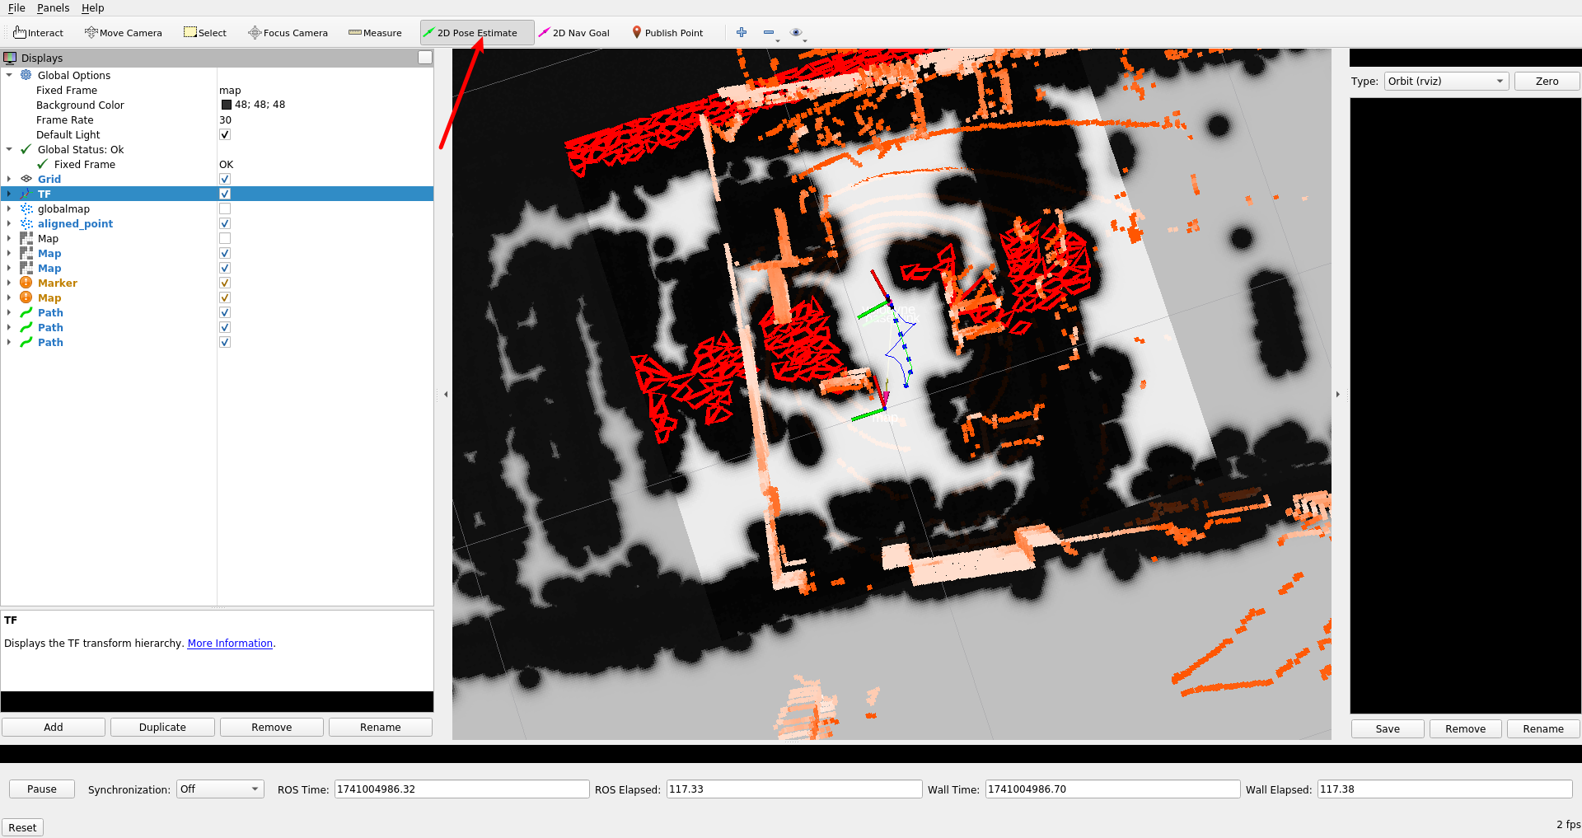Select the 2D Nav Goal tool
1582x838 pixels.
(x=574, y=33)
